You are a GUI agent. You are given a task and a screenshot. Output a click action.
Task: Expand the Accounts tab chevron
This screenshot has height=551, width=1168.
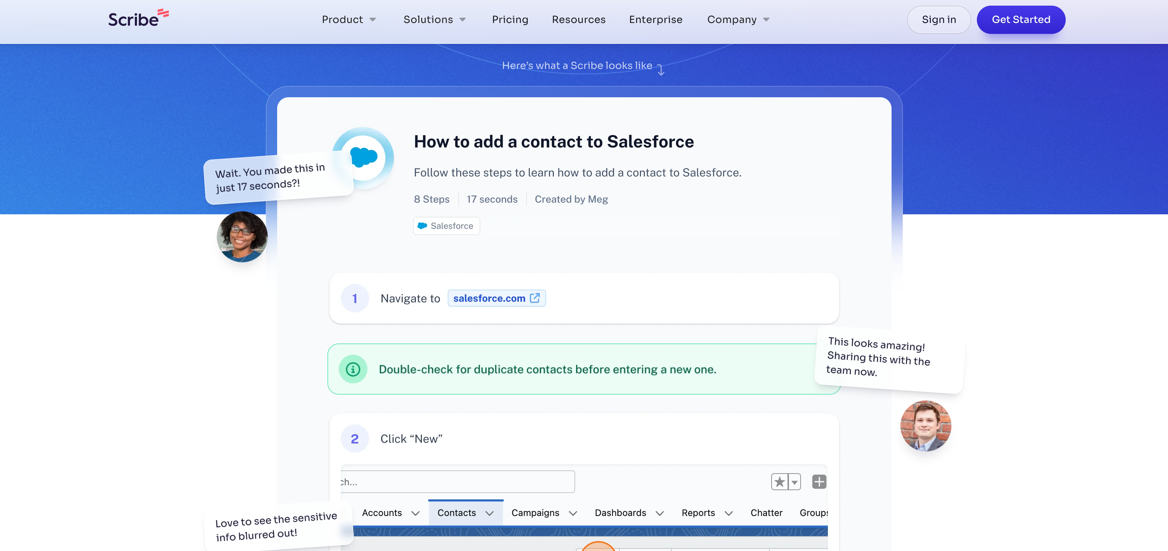(415, 514)
